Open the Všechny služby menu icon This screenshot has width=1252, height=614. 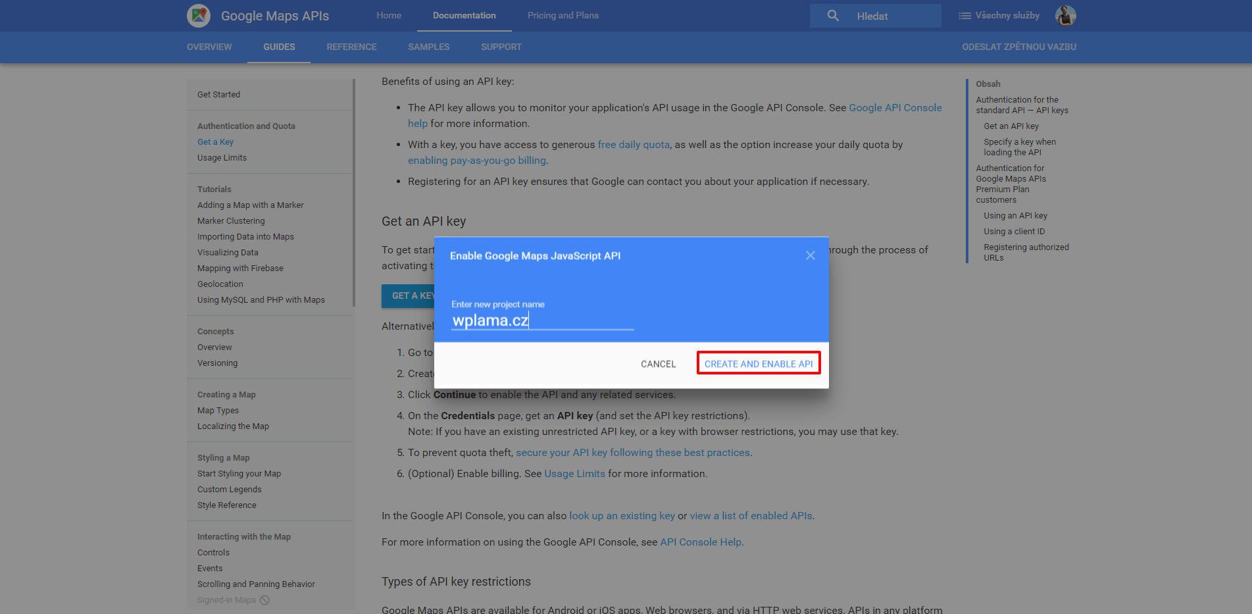coord(964,16)
